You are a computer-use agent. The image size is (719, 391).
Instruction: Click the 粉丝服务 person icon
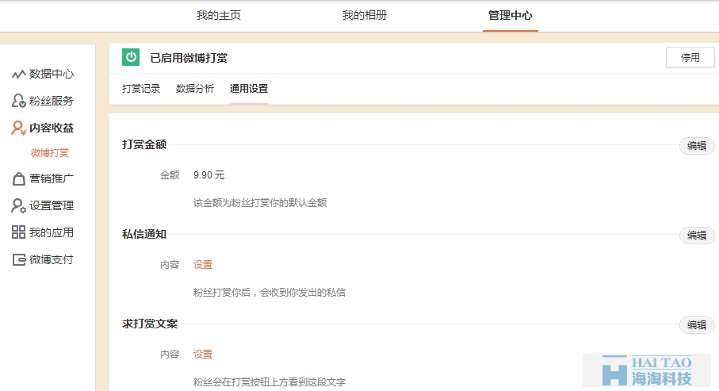(18, 101)
